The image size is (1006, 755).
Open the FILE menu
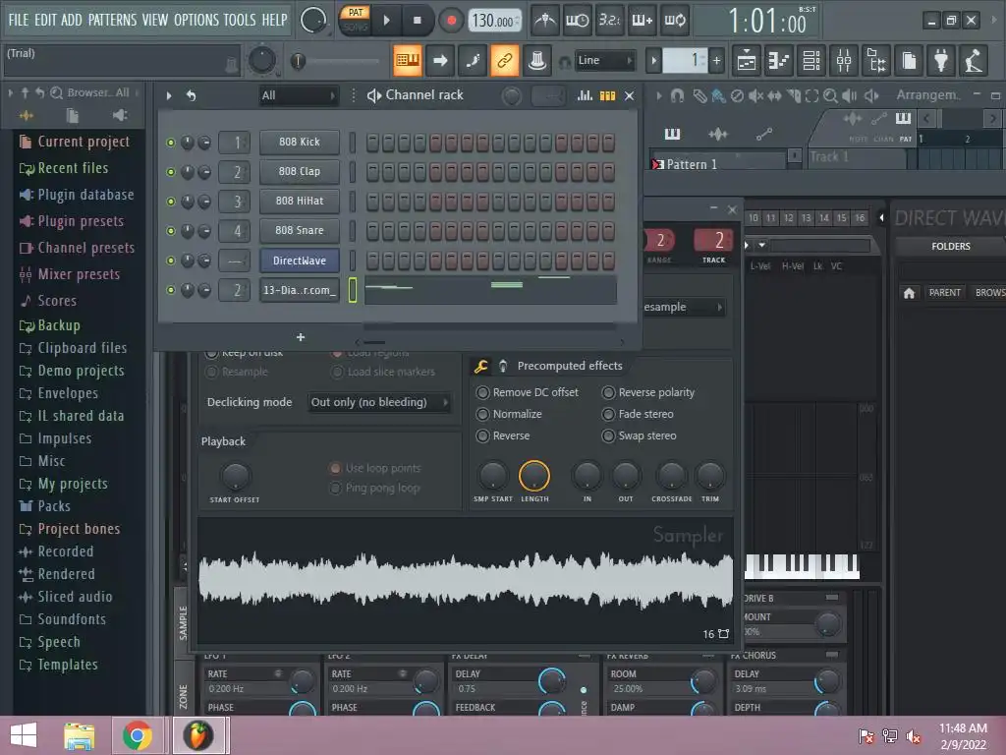pos(18,20)
